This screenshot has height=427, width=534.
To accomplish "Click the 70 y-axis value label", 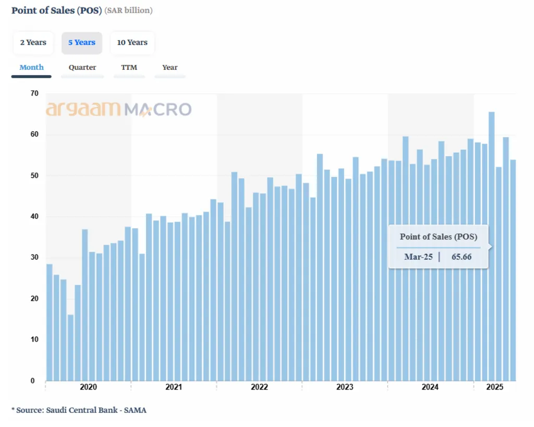I will [34, 94].
